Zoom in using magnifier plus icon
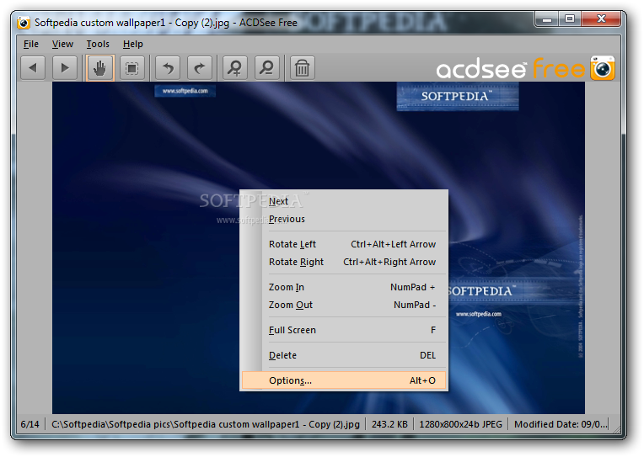644x457 pixels. (x=235, y=67)
